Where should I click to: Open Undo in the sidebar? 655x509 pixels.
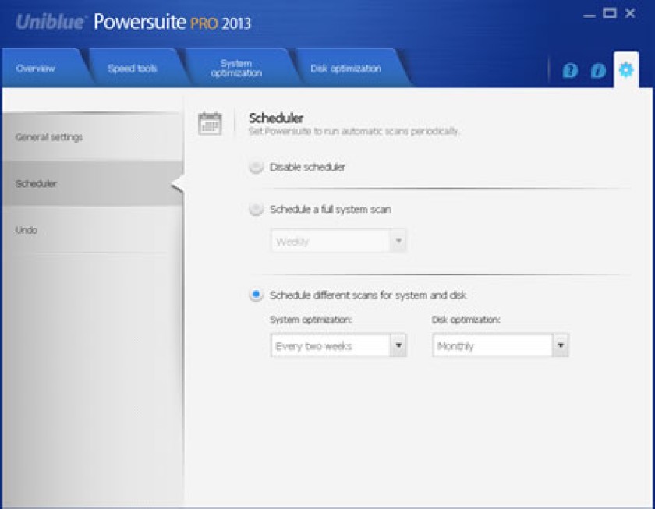coord(92,230)
